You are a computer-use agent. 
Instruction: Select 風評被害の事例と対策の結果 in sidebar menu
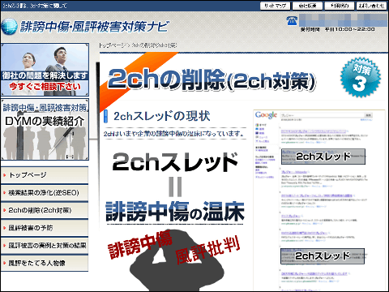[x=45, y=245]
